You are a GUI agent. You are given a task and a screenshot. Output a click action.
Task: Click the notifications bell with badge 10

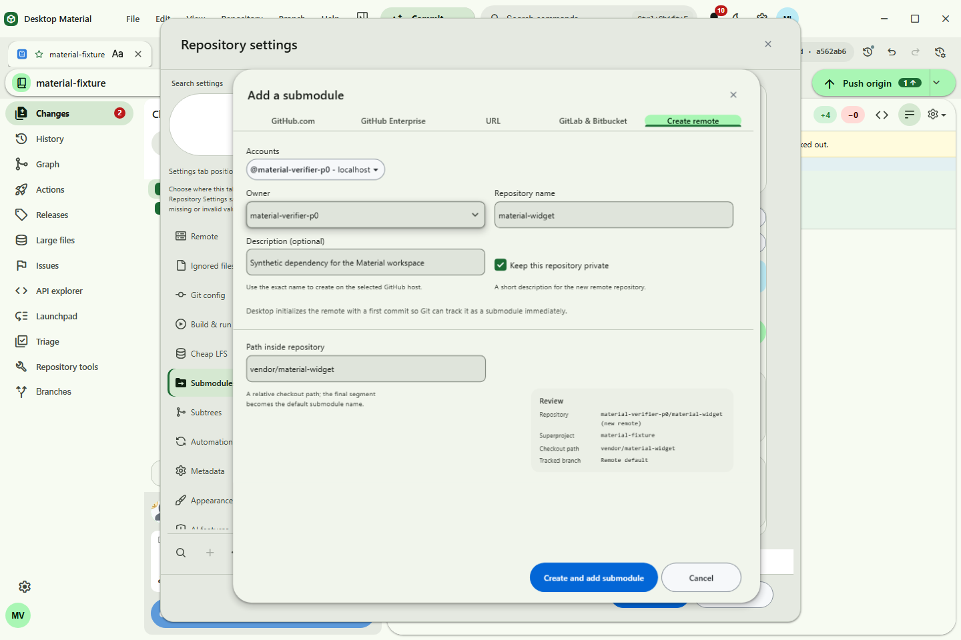point(715,15)
